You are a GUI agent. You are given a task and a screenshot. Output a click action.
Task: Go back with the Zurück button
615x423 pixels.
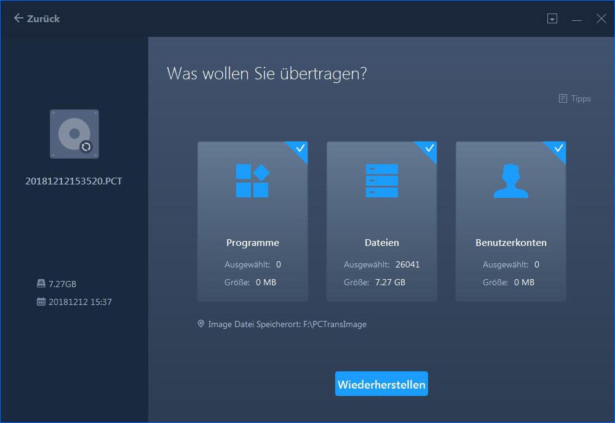36,18
